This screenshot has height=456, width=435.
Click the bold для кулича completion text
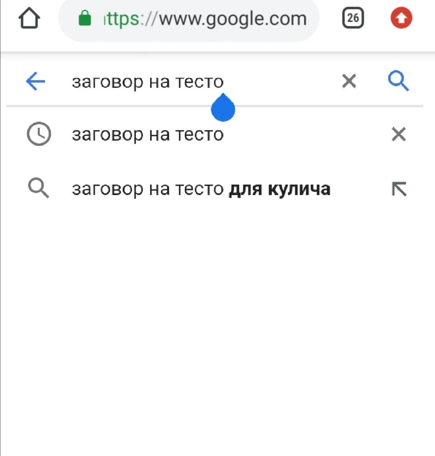280,189
